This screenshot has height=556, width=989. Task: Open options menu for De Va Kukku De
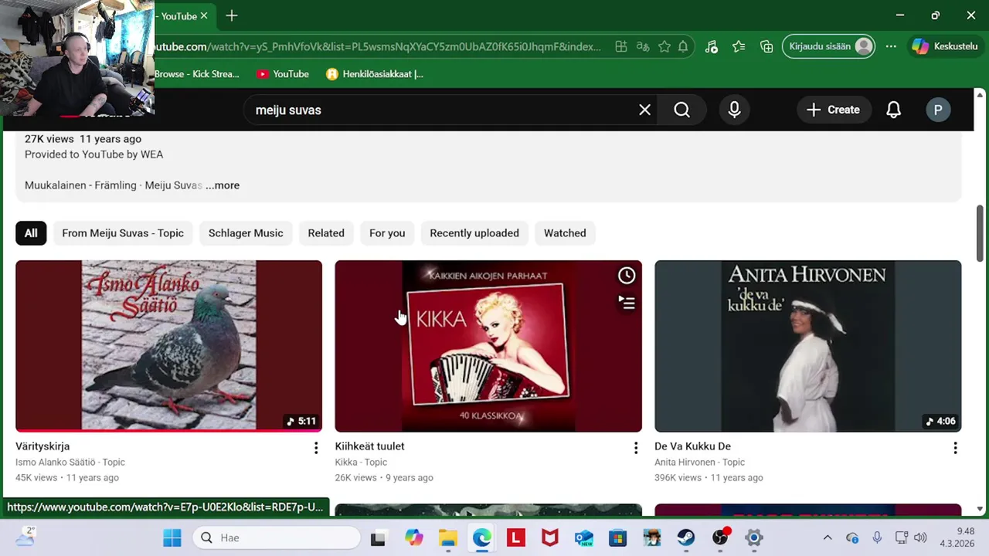click(955, 448)
